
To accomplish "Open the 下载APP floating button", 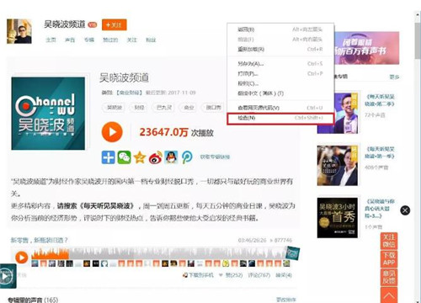I will pos(389,258).
